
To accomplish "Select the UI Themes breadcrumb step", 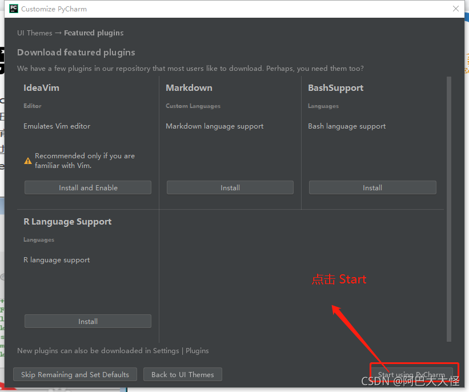I will (35, 33).
